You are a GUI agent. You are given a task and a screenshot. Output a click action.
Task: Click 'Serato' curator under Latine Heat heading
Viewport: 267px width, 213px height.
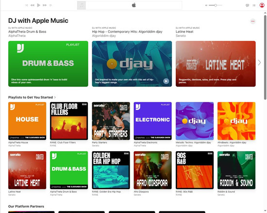tap(181, 35)
